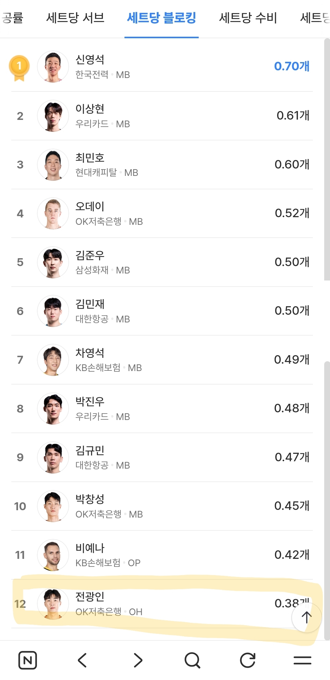Tap 최민호's profile photo

[x=53, y=165]
